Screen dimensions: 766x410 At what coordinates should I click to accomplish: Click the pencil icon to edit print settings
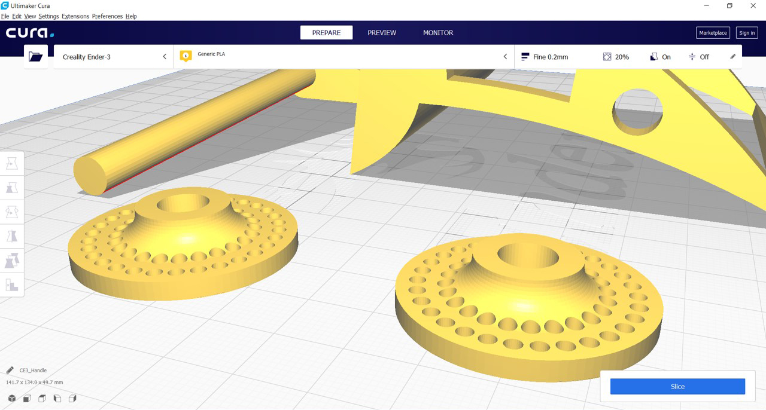point(732,57)
